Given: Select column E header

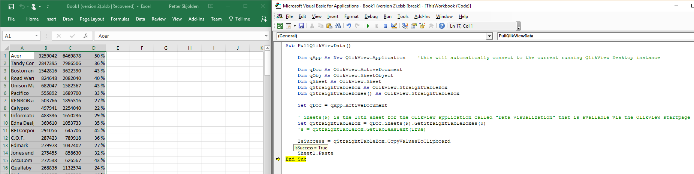Looking at the screenshot, I should point(118,48).
